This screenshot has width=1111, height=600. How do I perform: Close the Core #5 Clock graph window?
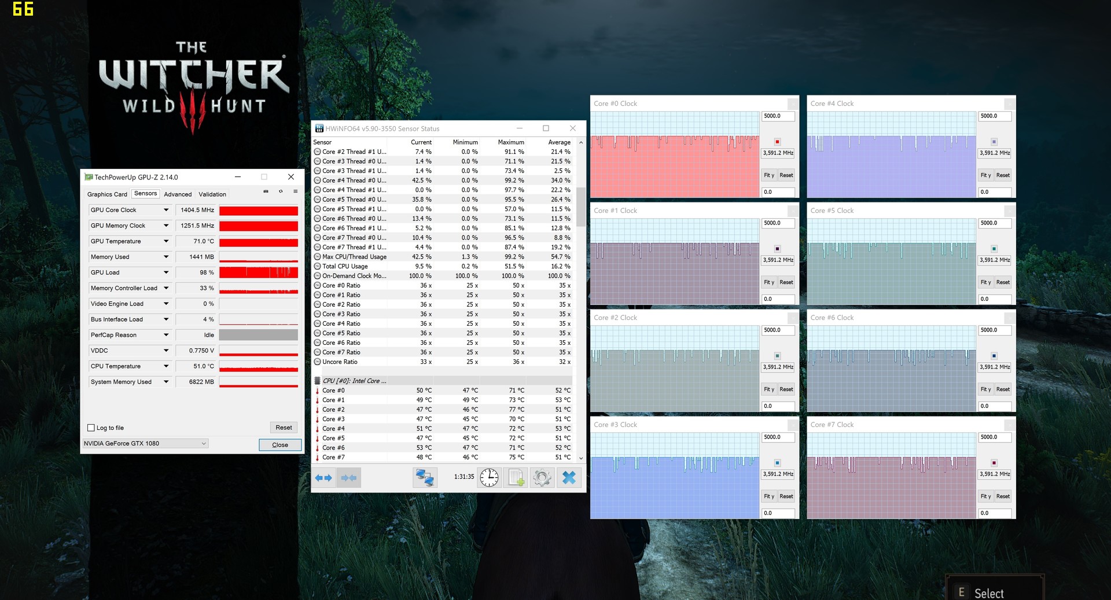[1010, 211]
